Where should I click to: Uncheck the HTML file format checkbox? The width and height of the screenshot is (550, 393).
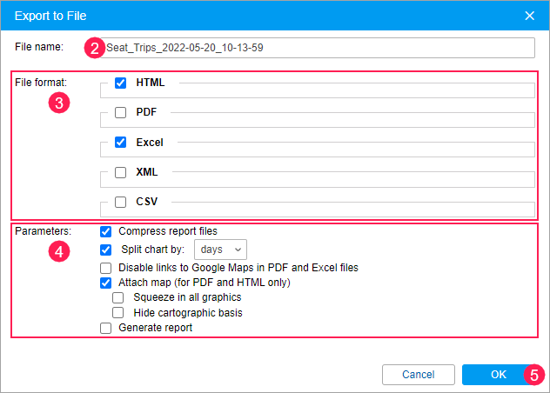click(121, 83)
